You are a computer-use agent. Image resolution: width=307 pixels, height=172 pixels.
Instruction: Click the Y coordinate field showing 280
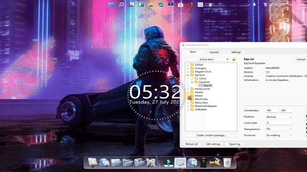pyautogui.click(x=286, y=110)
